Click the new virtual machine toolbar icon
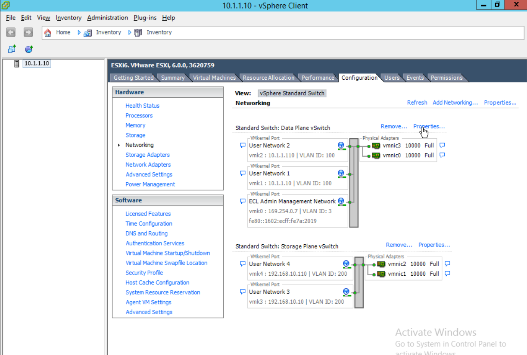Viewport: 527px width, 355px height. click(x=12, y=49)
